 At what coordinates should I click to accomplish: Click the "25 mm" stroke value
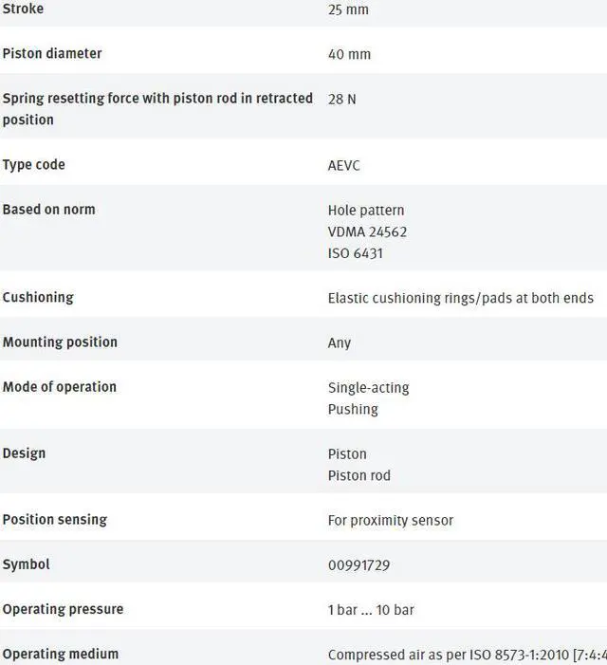coord(348,9)
